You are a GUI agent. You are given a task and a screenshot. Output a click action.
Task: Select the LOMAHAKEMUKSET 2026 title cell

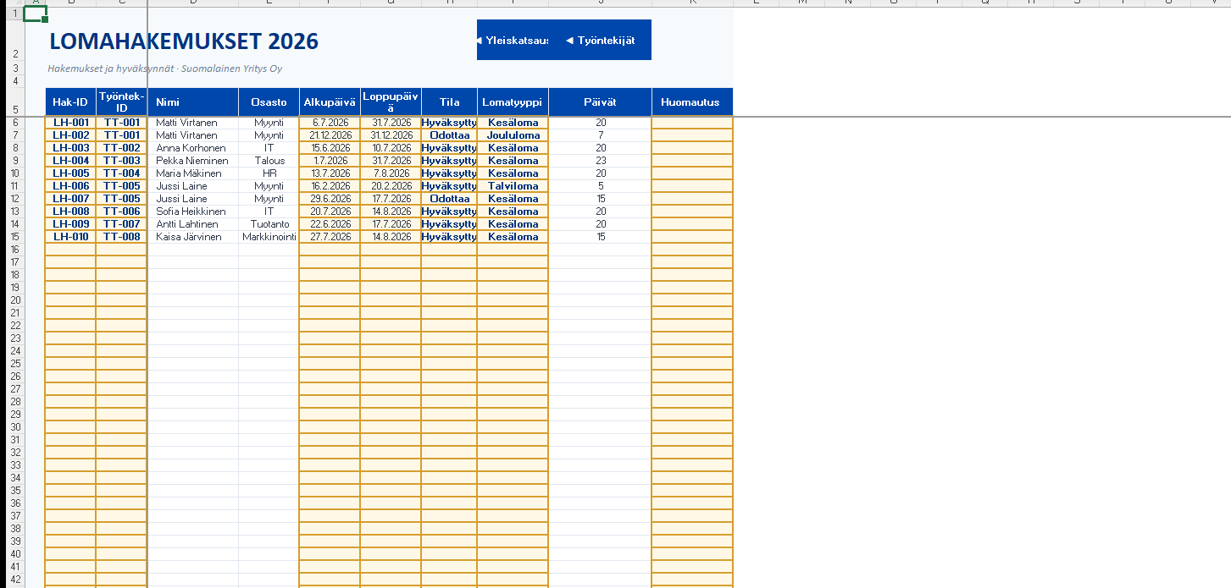click(x=184, y=41)
